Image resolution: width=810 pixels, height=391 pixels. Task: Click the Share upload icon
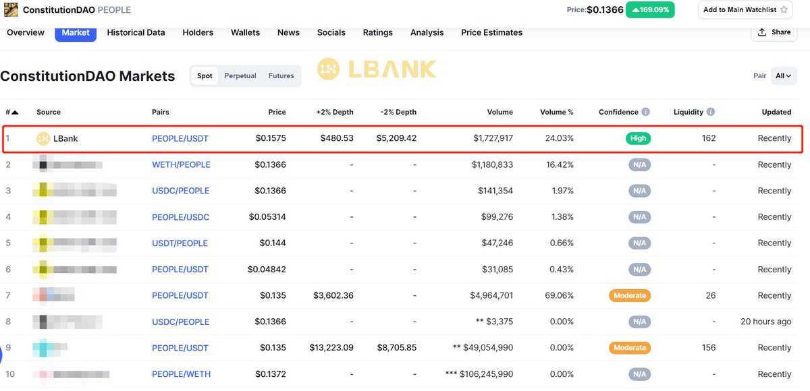pyautogui.click(x=762, y=32)
